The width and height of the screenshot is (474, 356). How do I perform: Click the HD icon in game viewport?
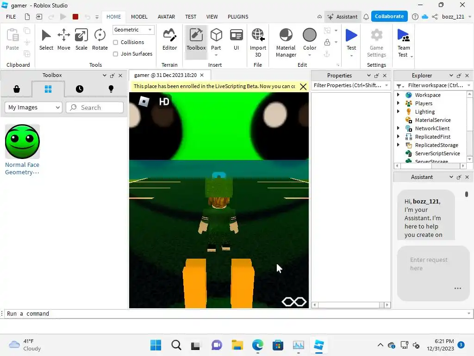(164, 102)
